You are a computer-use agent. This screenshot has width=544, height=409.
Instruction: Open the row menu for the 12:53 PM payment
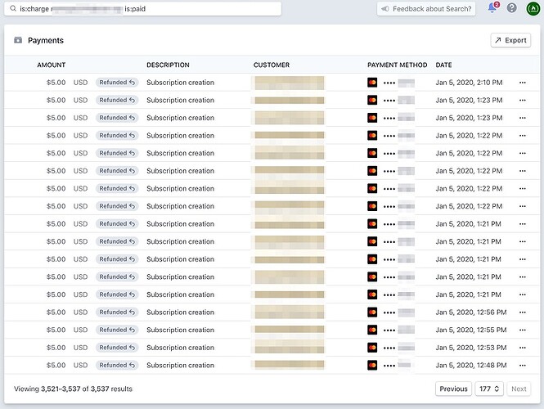[523, 348]
